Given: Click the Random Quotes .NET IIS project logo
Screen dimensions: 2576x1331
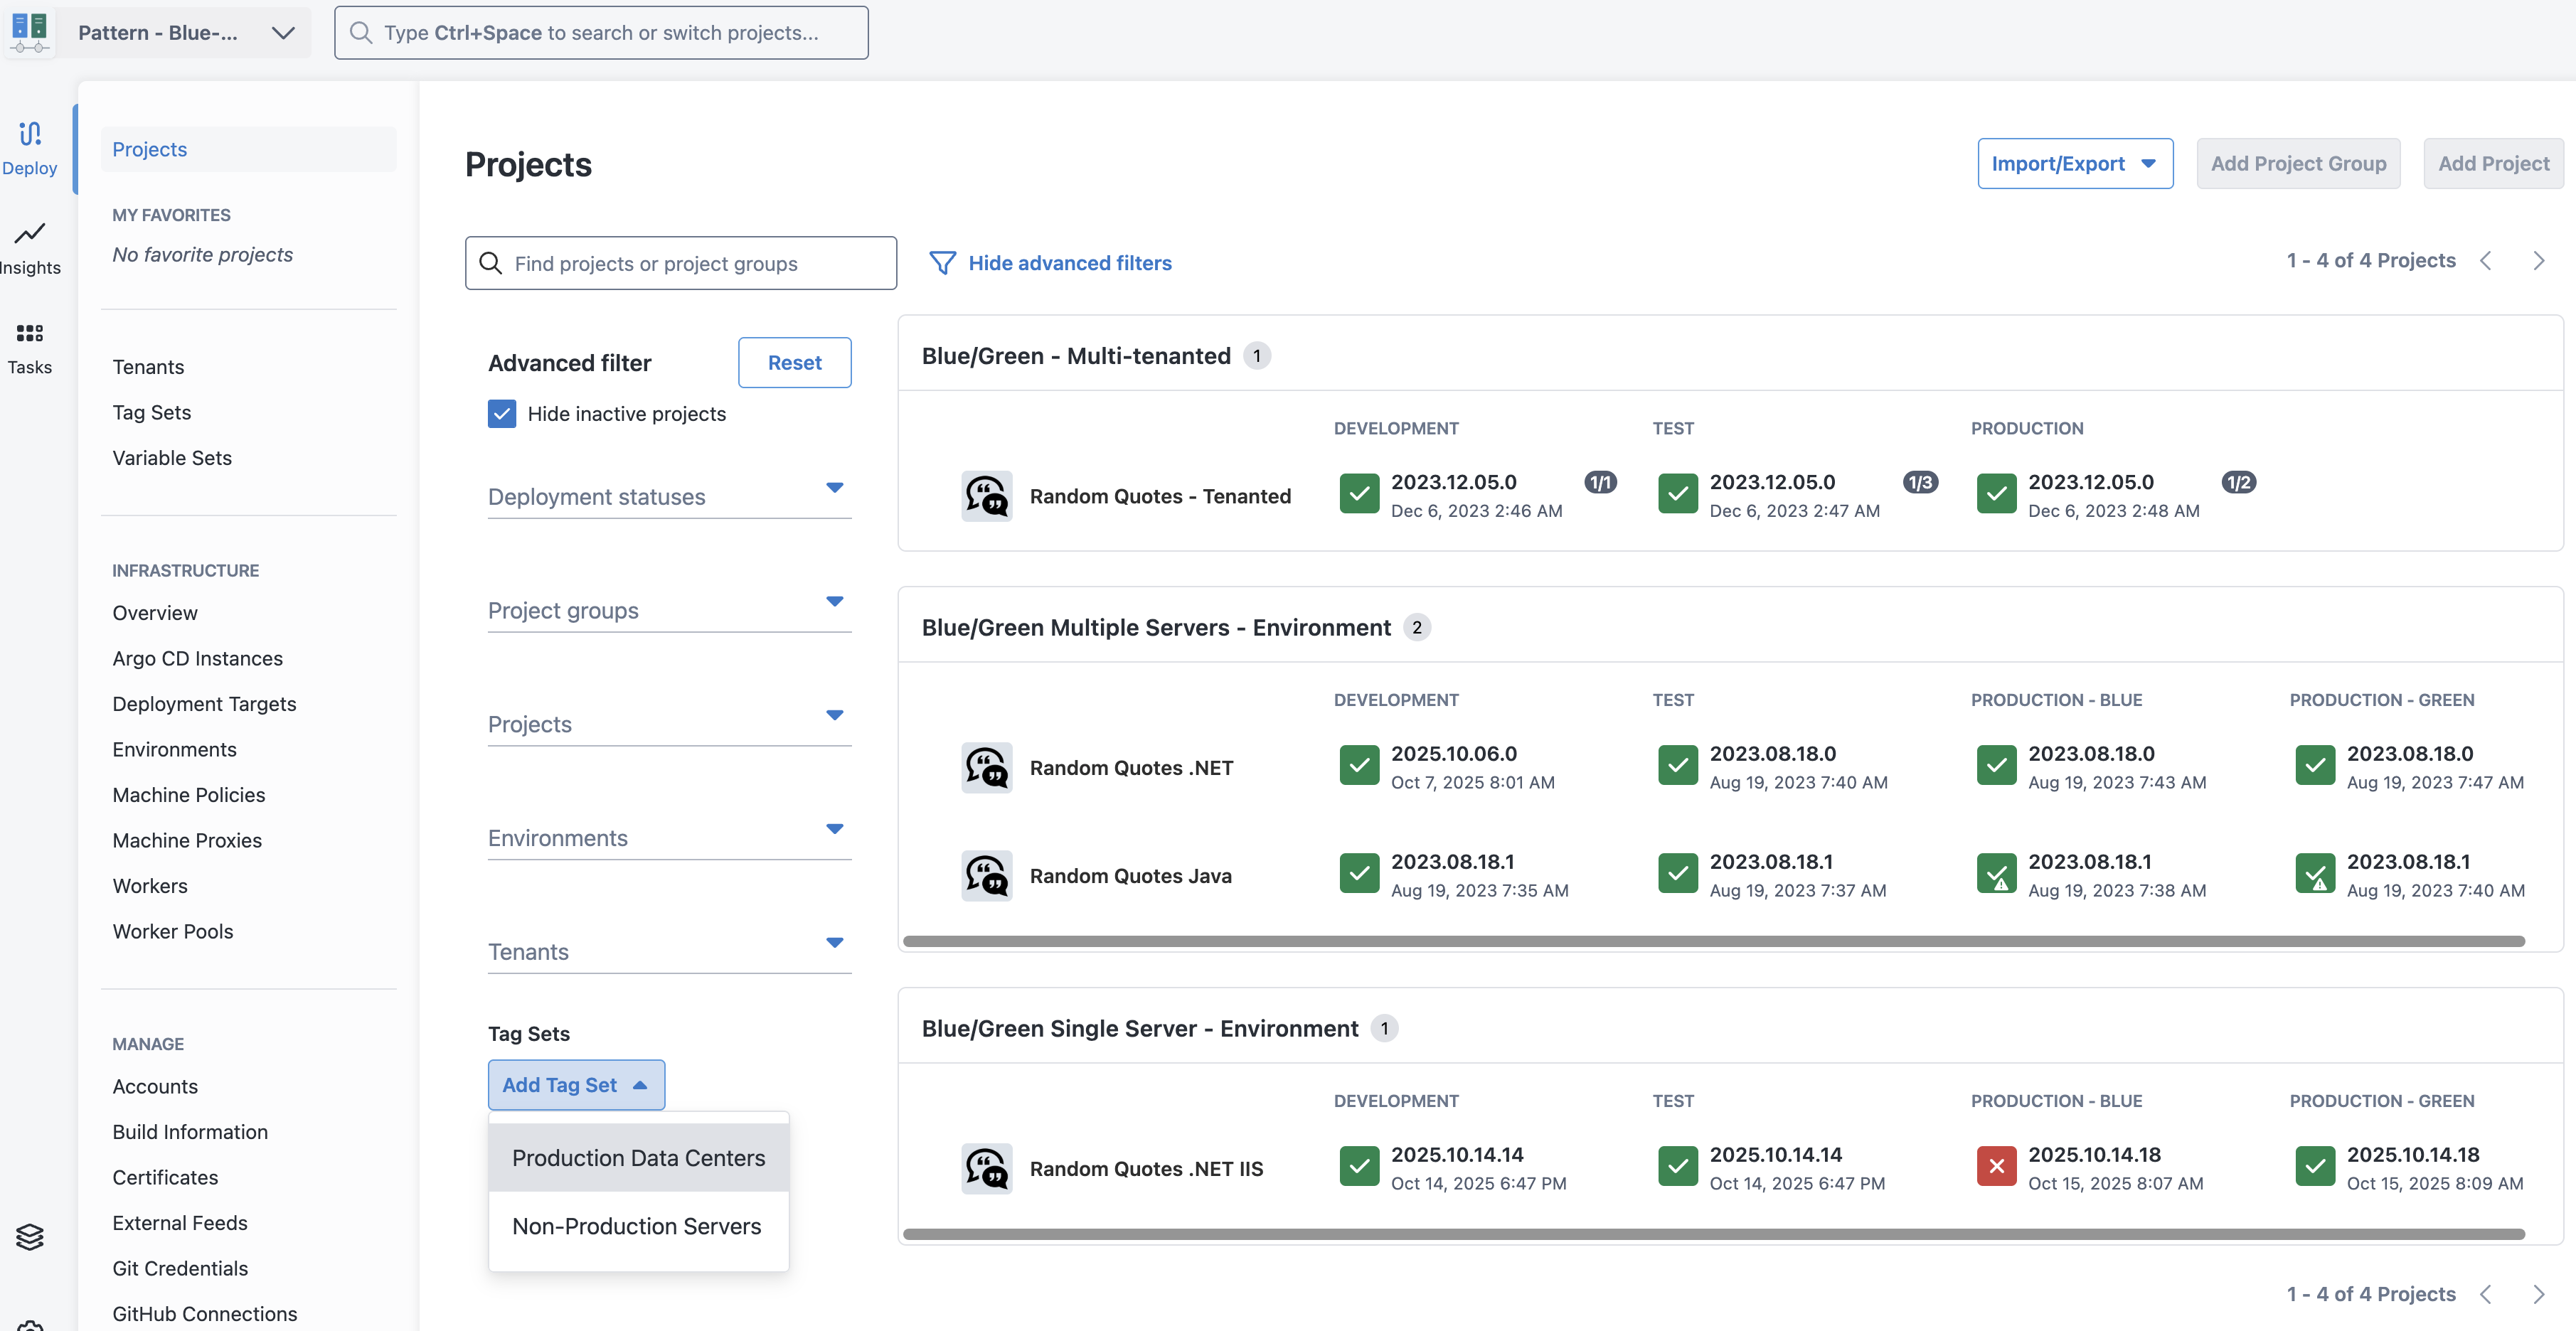Looking at the screenshot, I should click(986, 1169).
